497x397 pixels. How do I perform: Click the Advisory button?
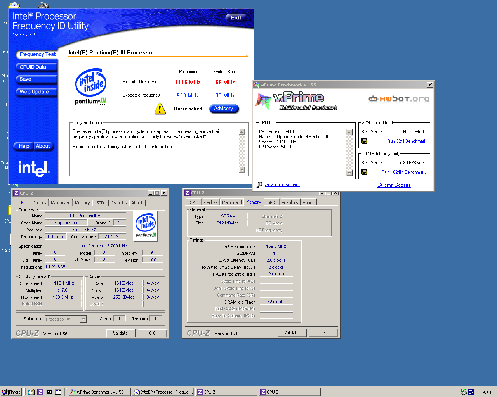pyautogui.click(x=224, y=109)
